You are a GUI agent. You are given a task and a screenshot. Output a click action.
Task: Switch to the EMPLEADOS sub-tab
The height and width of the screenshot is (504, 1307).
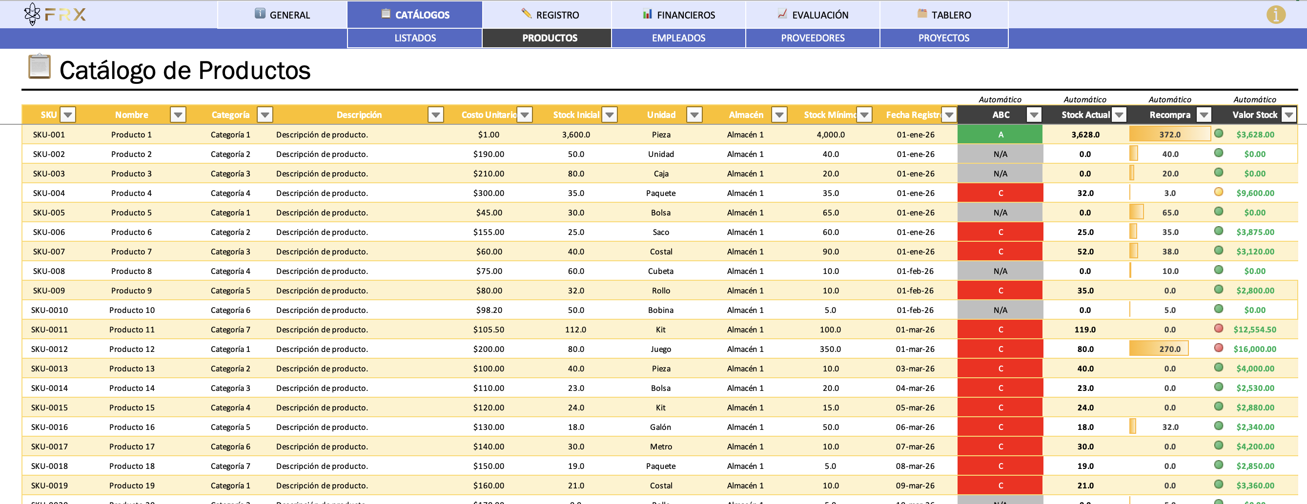click(678, 38)
